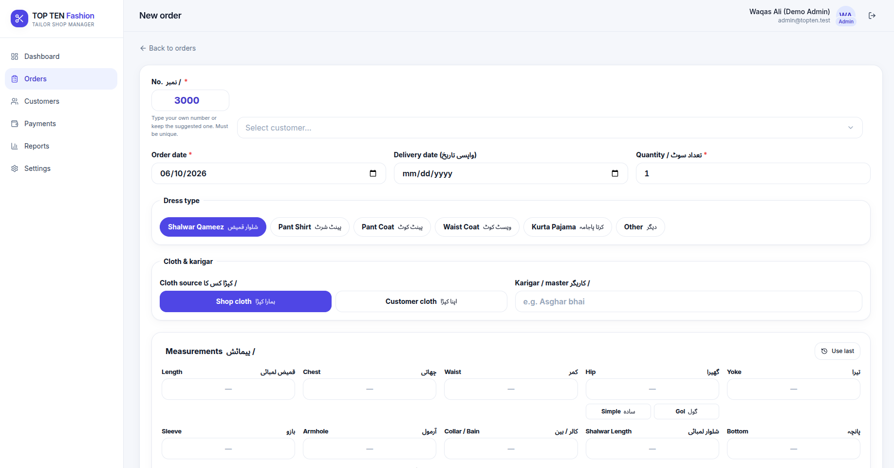Click the Chest measurement input
Screen dimensions: 894x468
pos(370,389)
